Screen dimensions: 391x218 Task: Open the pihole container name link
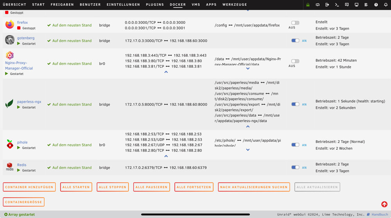tap(22, 142)
